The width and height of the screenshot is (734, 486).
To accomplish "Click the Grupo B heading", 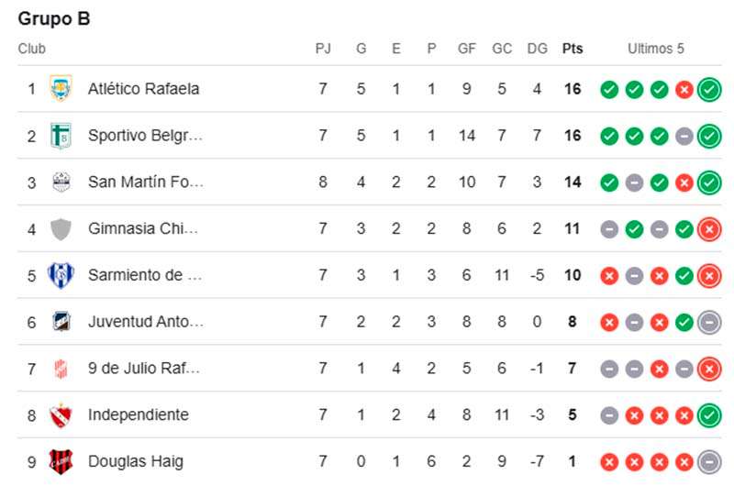I will [x=54, y=18].
